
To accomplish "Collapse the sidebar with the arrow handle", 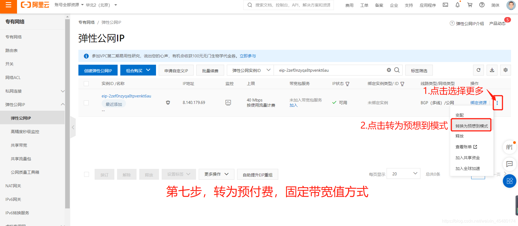I will pos(73,127).
